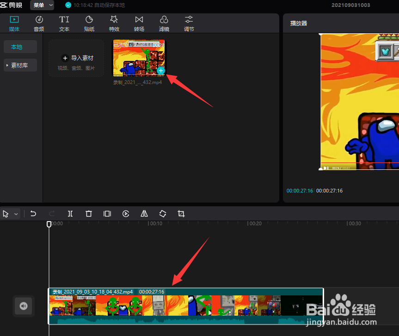The height and width of the screenshot is (336, 399).
Task: Click the 00:30 mark on ruler
Action: pyautogui.click(x=355, y=223)
